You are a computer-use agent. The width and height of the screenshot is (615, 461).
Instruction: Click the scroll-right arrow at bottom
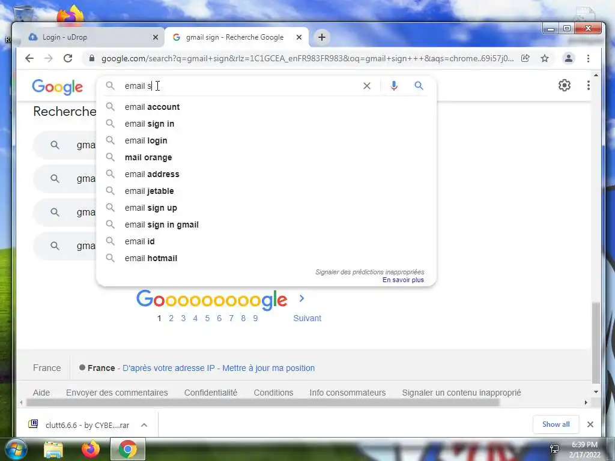586,403
